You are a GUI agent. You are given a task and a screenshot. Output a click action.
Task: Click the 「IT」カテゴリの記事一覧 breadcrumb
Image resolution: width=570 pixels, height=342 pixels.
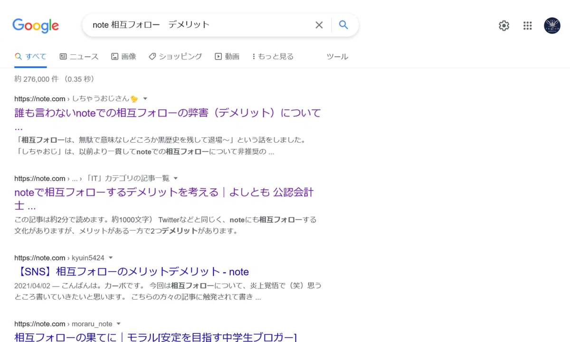point(128,178)
